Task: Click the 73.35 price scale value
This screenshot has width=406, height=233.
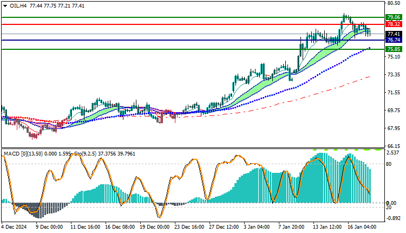Action: coord(394,75)
